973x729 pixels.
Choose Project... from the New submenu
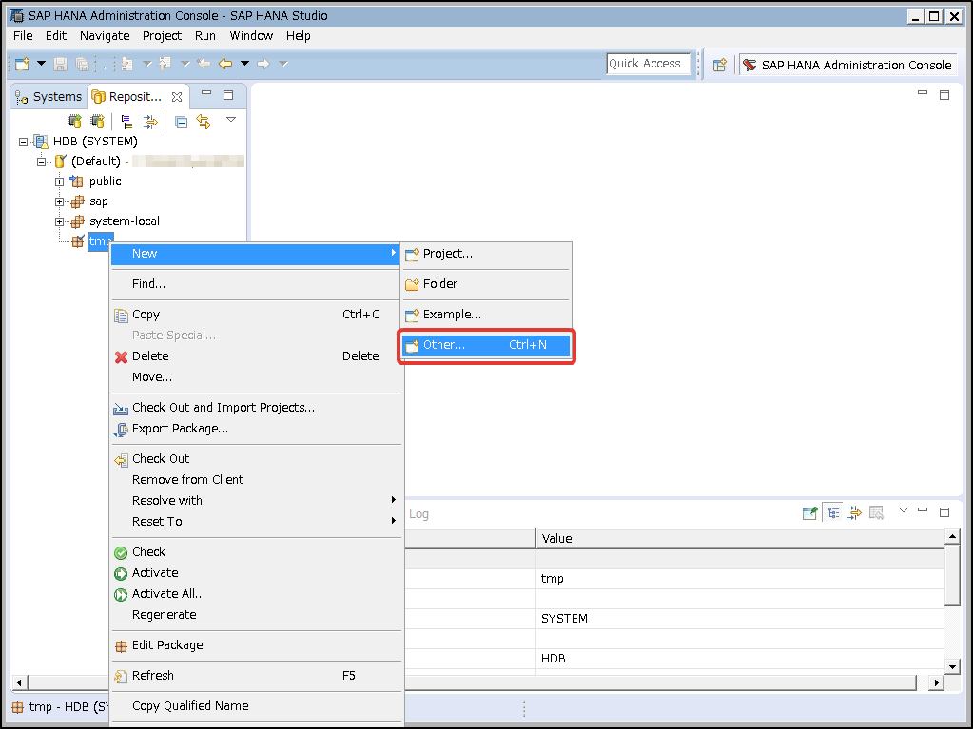tap(487, 254)
